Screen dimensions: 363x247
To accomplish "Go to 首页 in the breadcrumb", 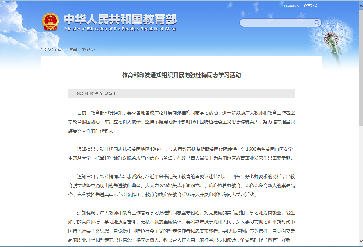I will pos(61,50).
